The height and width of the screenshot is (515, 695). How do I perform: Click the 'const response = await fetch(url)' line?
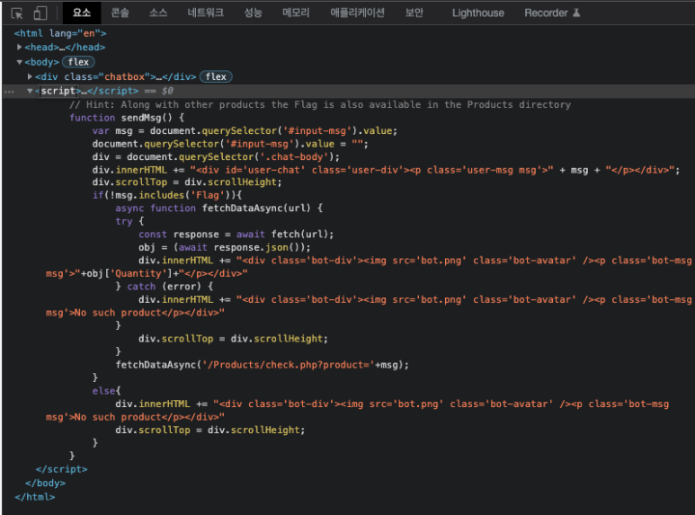click(x=236, y=234)
